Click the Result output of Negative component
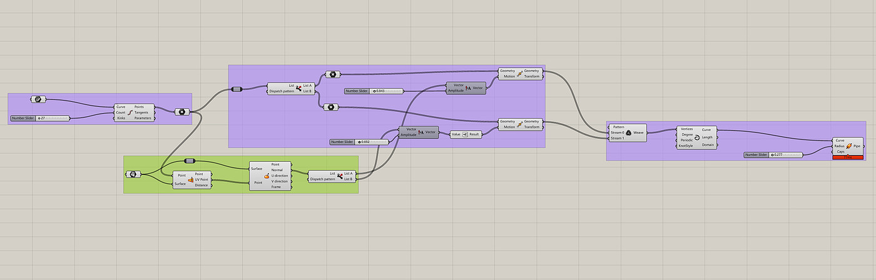This screenshot has width=876, height=280. pyautogui.click(x=474, y=134)
